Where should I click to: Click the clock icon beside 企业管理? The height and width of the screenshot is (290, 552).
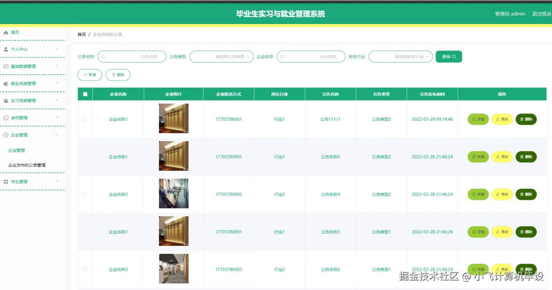point(6,135)
